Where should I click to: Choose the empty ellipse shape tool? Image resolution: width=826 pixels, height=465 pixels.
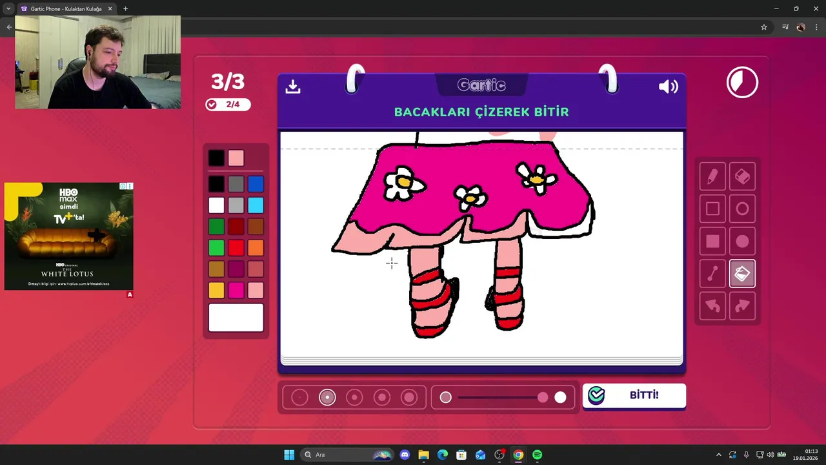tap(742, 209)
